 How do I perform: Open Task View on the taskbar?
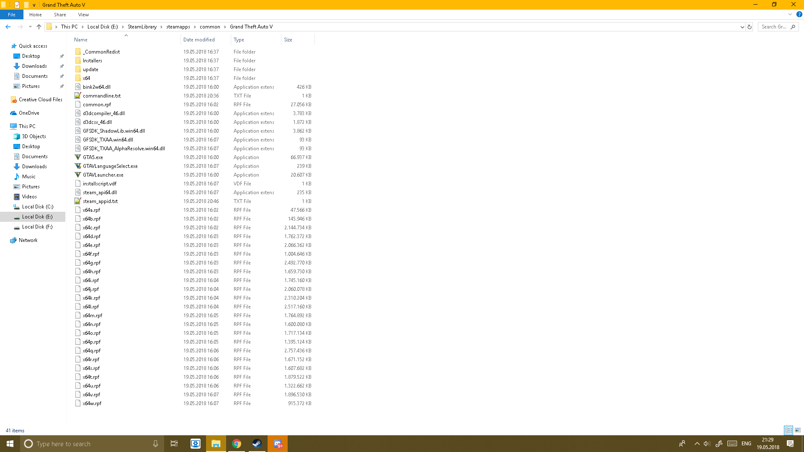[174, 444]
